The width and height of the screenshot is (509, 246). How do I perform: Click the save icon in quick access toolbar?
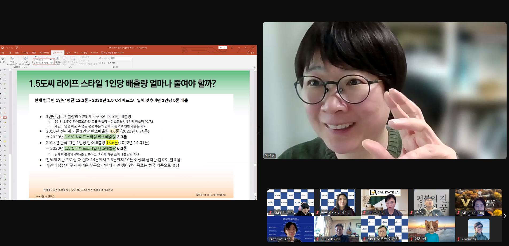click(x=2, y=48)
